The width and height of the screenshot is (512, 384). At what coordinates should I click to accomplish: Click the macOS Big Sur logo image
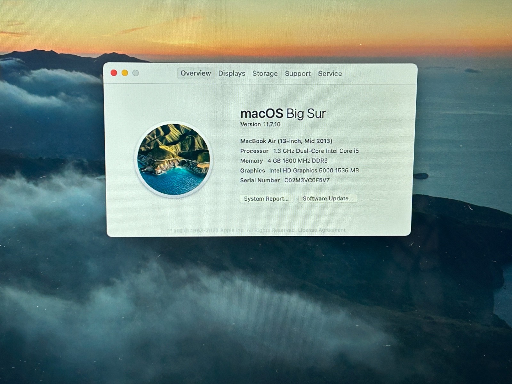click(x=173, y=159)
